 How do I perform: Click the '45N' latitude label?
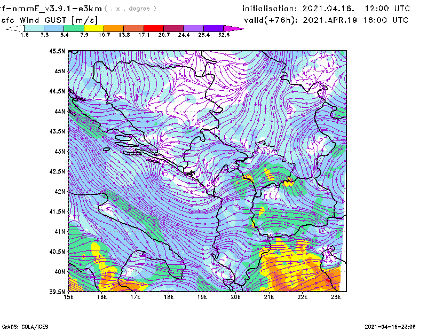[x=60, y=71]
